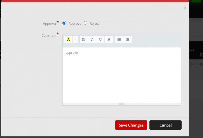Select the Reject radio button
Screen dimensions: 203x138
click(x=85, y=23)
